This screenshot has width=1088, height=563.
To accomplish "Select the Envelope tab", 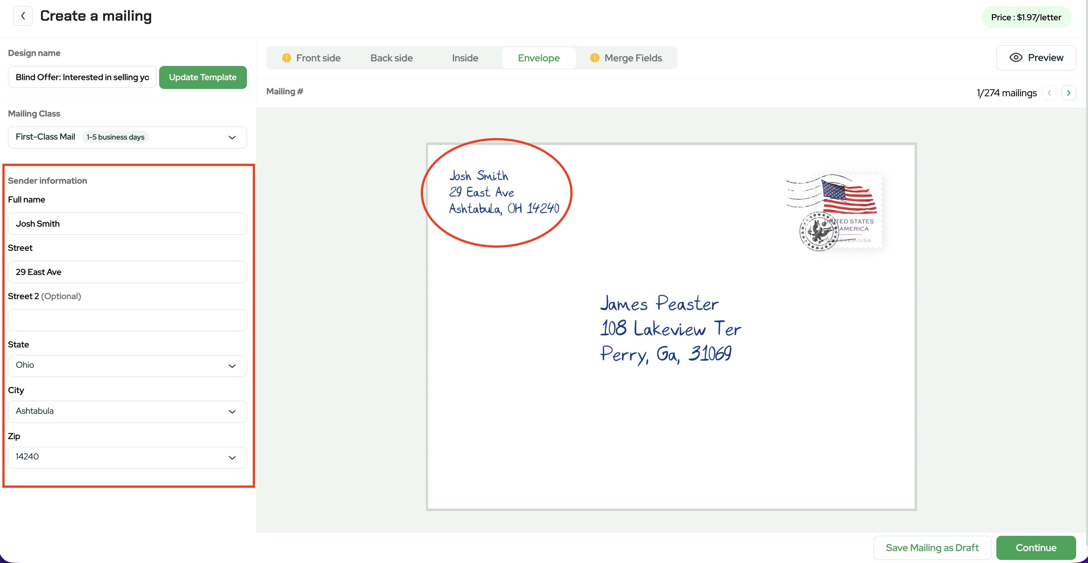I will 538,58.
